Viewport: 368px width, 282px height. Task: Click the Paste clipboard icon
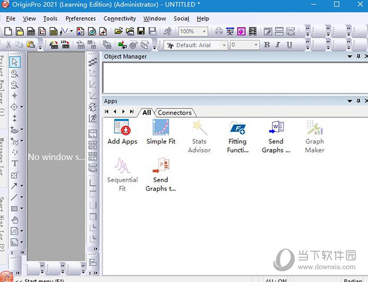(31, 44)
